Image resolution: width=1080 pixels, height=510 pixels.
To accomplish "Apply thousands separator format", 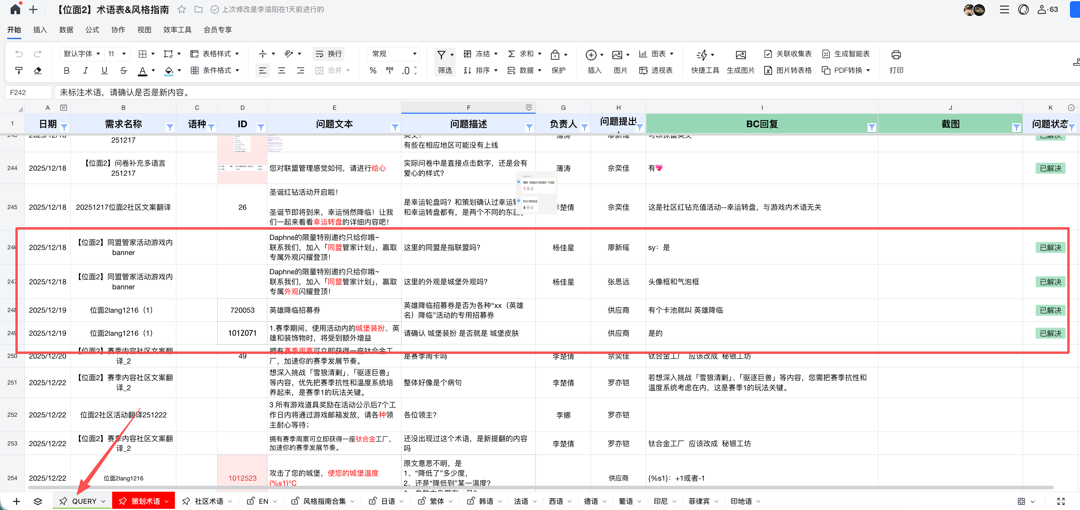I will pyautogui.click(x=390, y=70).
